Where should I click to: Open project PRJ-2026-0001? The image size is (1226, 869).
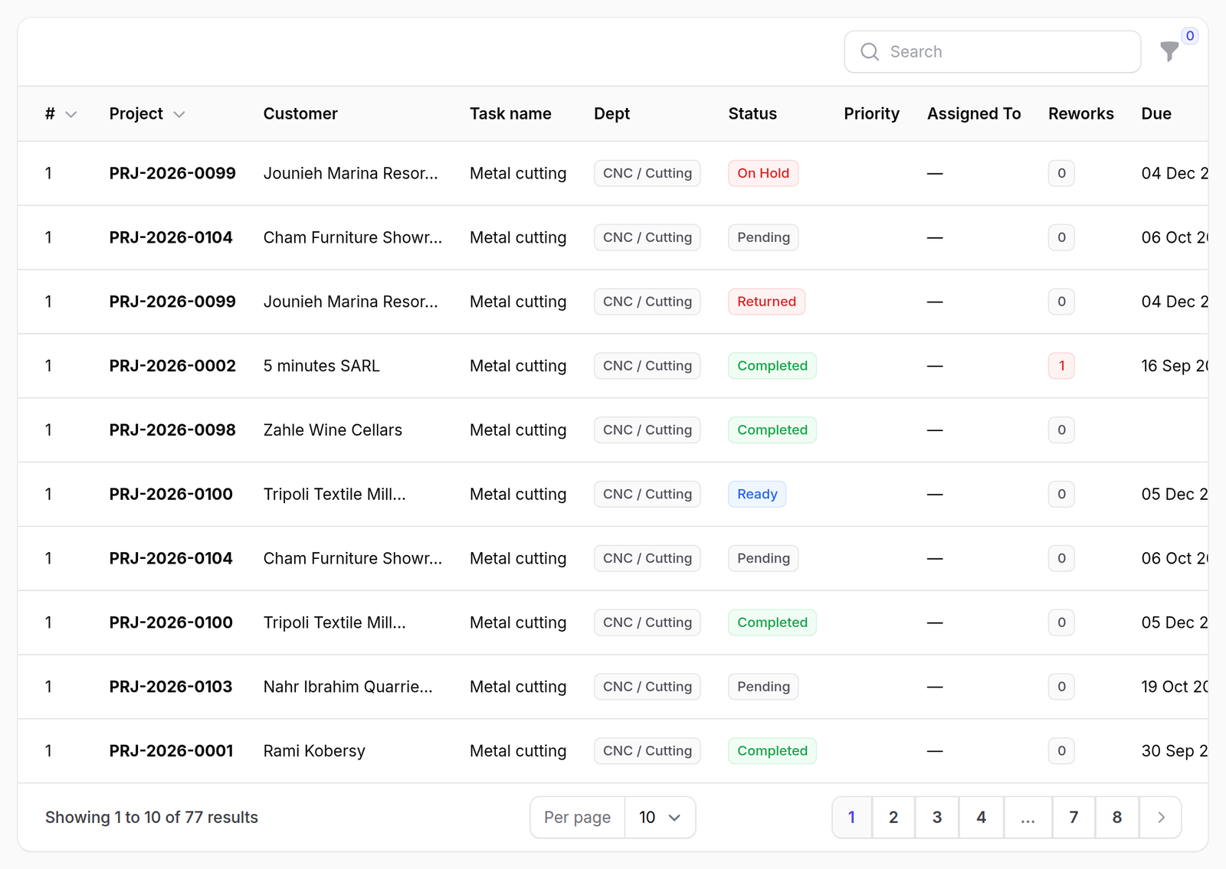click(x=171, y=750)
